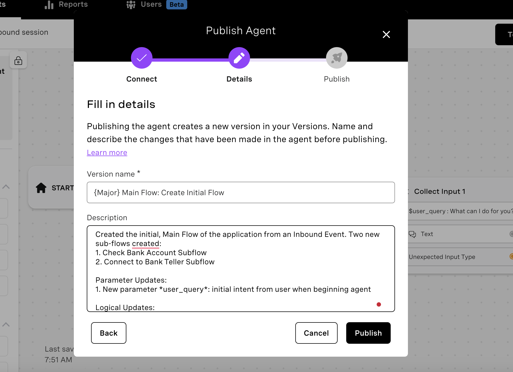Click the Publish step rocket icon

click(337, 58)
